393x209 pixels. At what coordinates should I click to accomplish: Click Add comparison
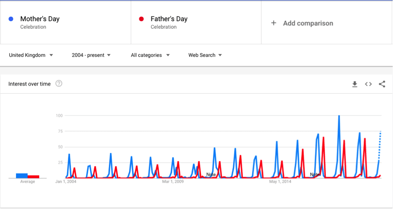point(308,23)
